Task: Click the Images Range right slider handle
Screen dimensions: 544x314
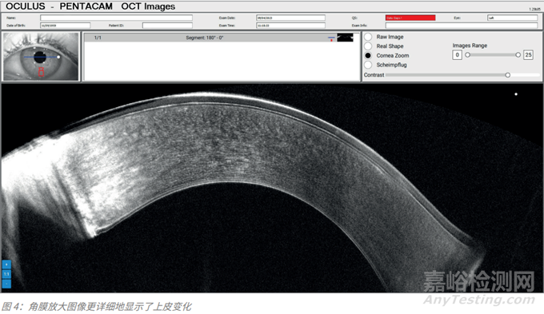Action: (518, 55)
